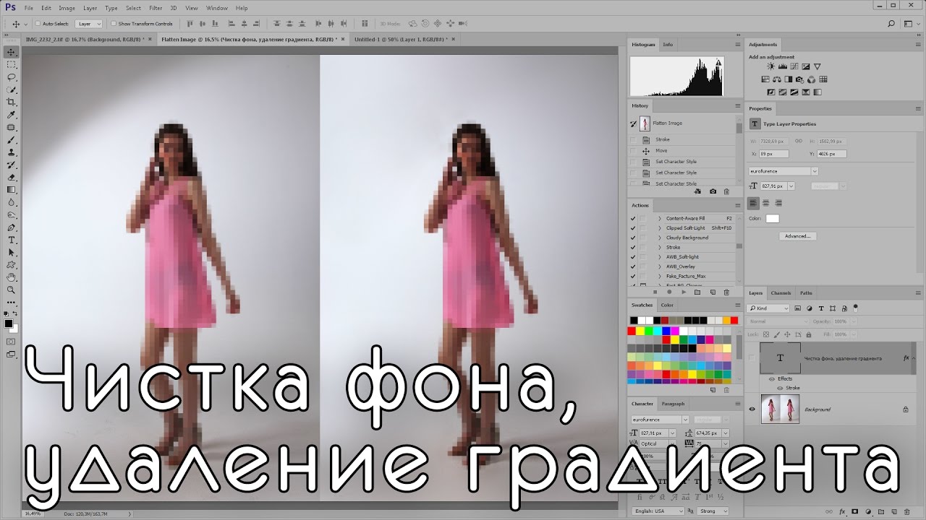This screenshot has width=926, height=520.
Task: Delete current state in History panel
Action: [x=726, y=191]
